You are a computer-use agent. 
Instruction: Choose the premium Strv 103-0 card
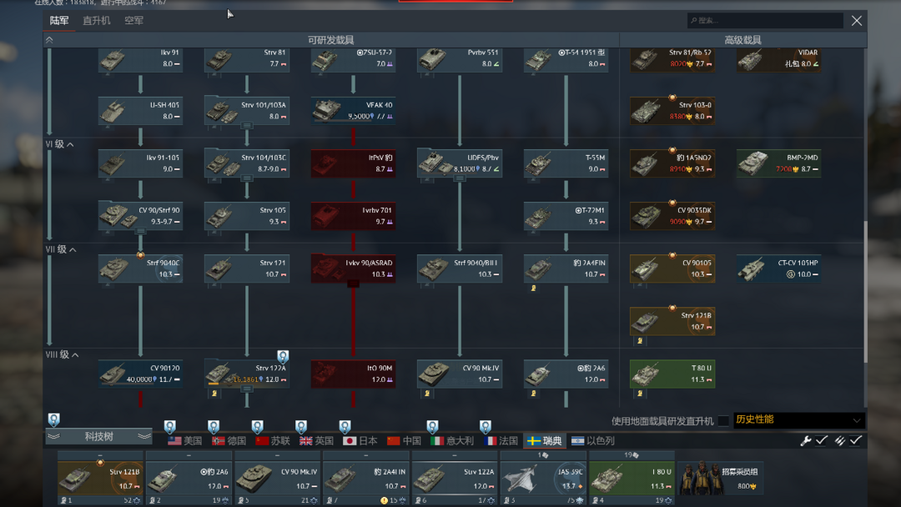tap(672, 111)
